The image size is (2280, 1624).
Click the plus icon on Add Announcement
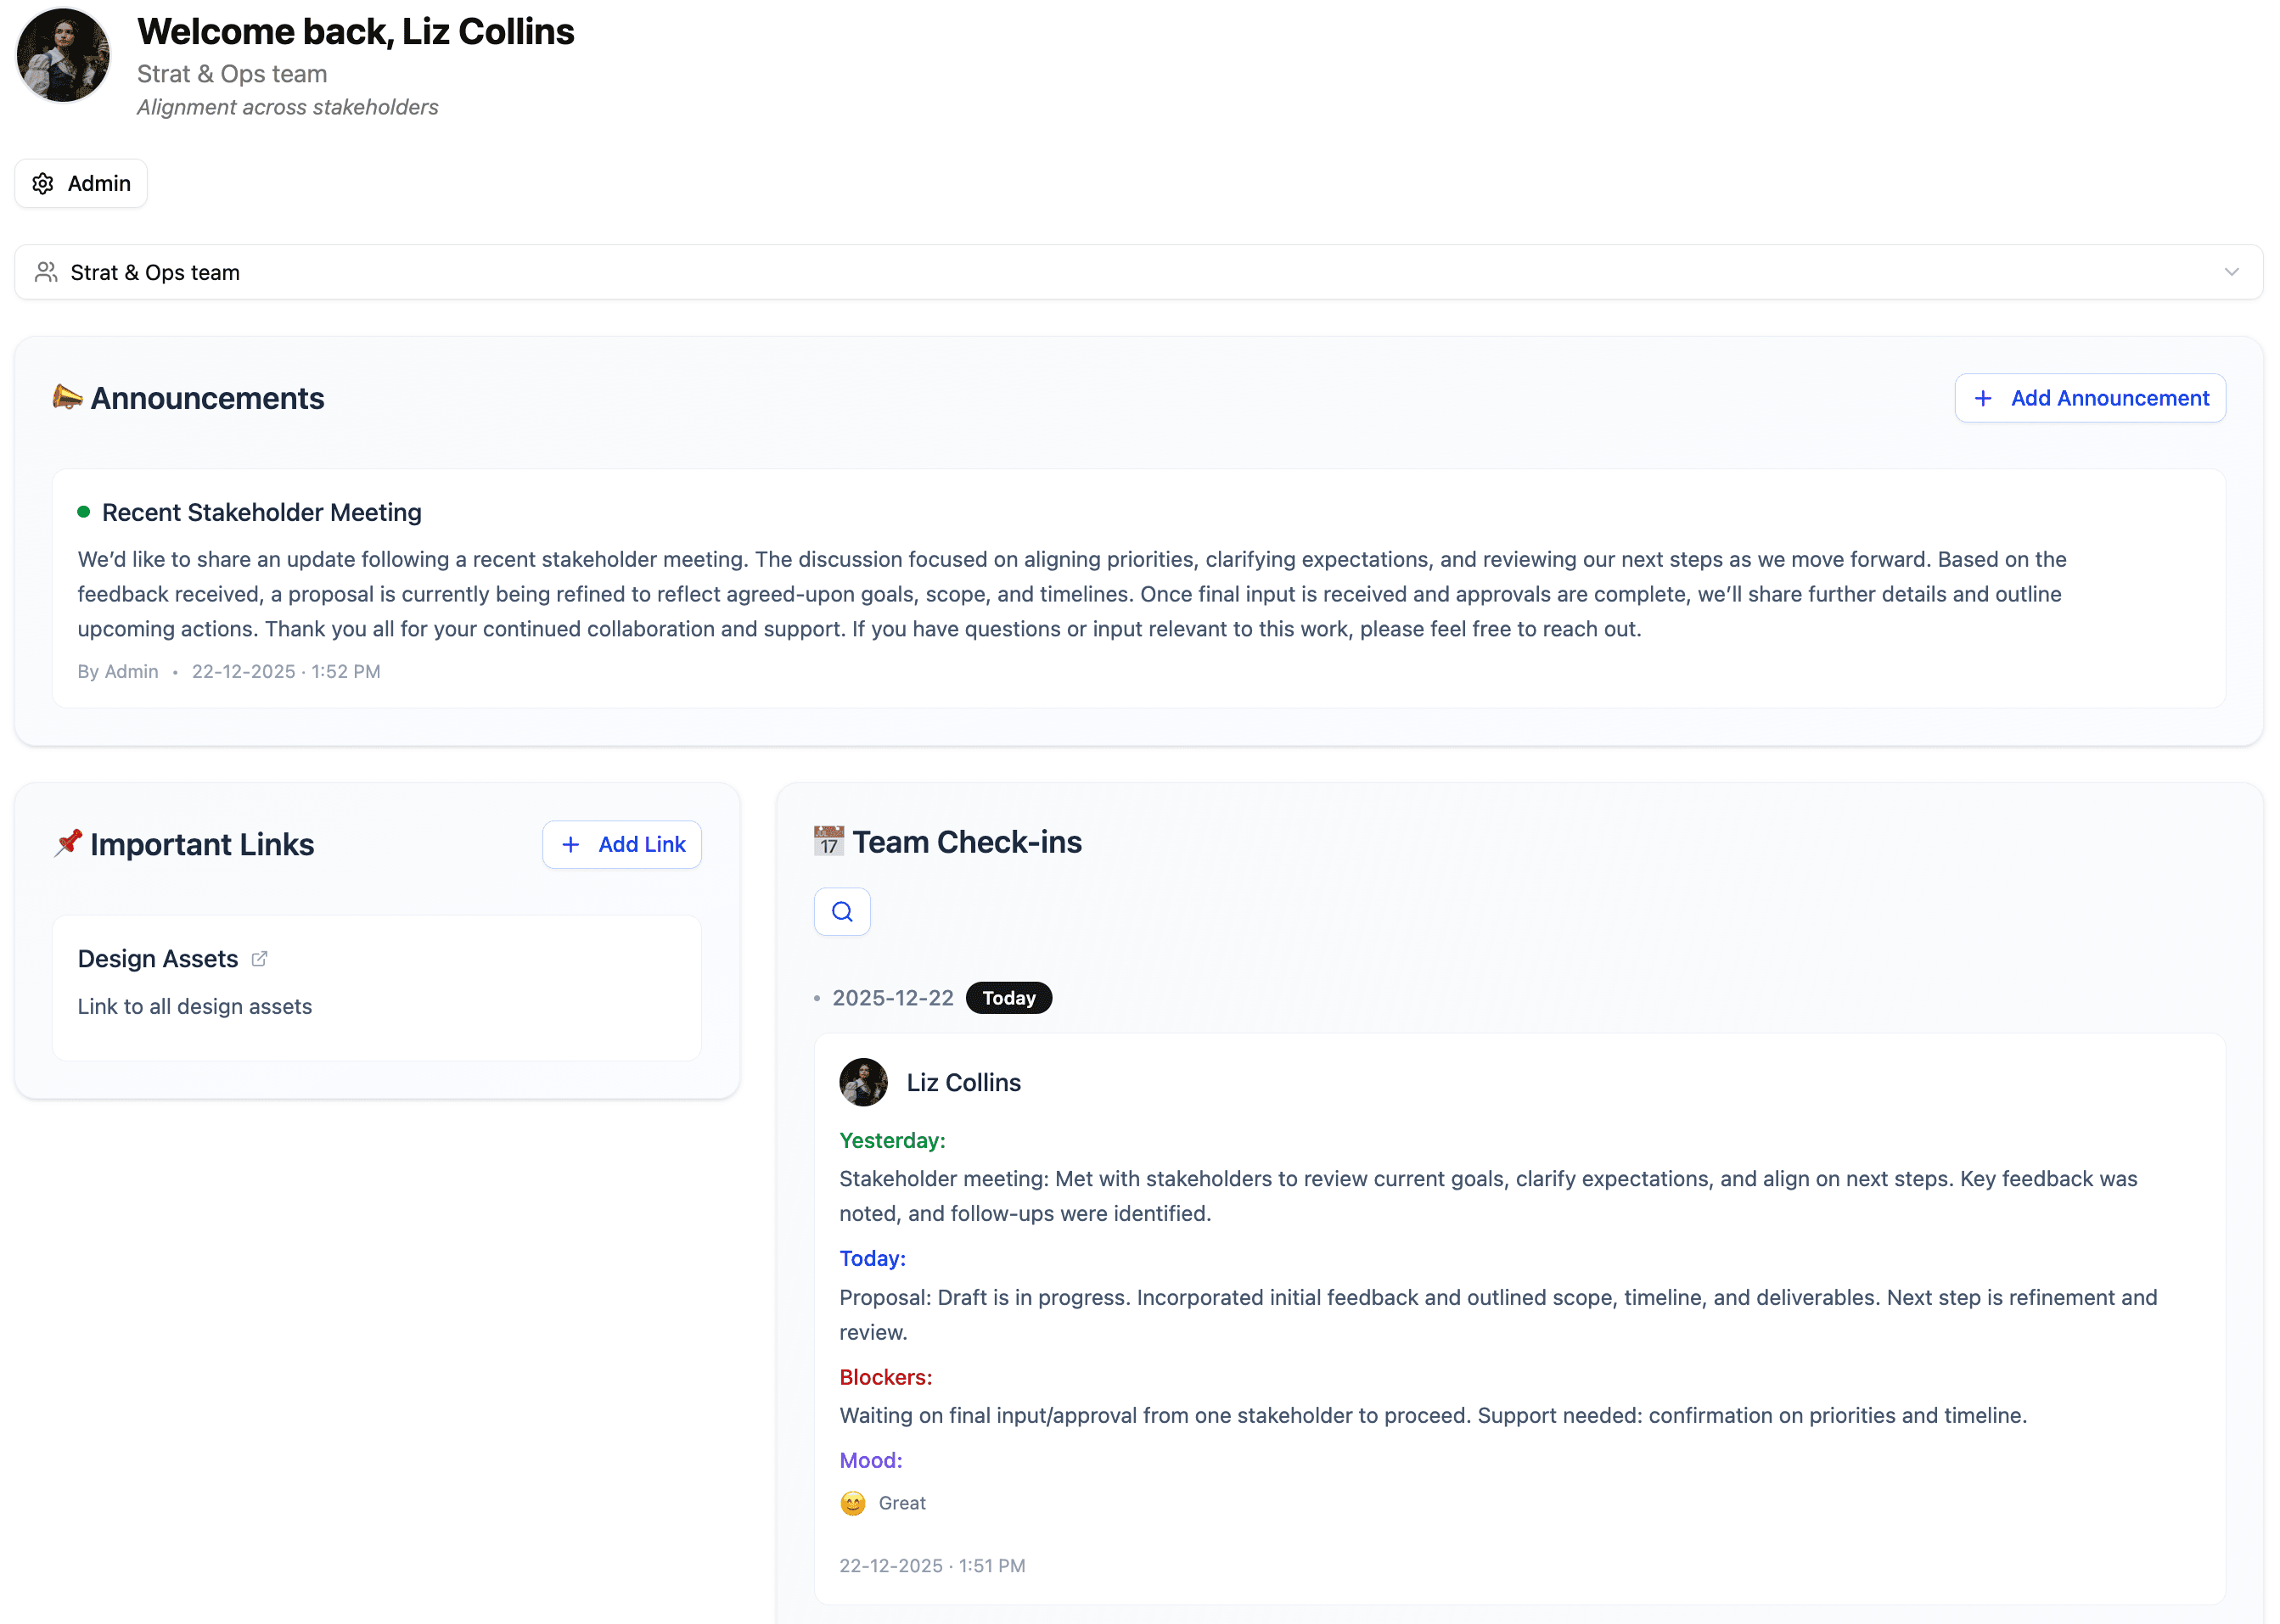[1983, 399]
